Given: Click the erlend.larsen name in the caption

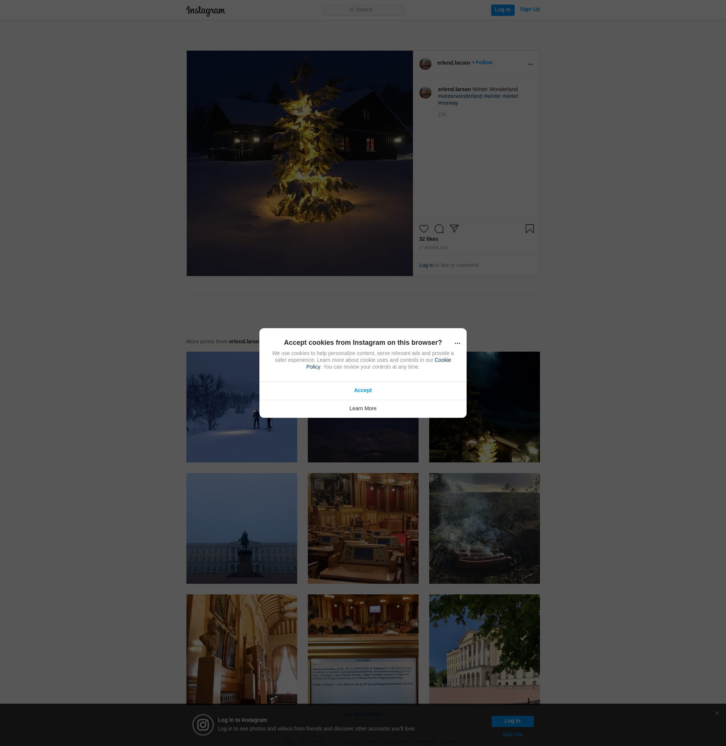Looking at the screenshot, I should click(x=454, y=89).
